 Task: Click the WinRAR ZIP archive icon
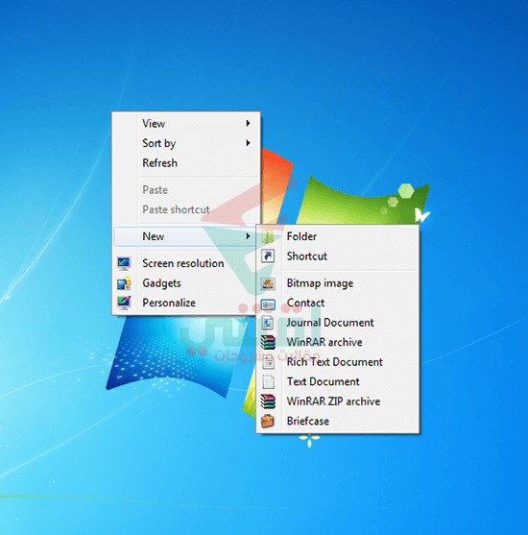coord(268,401)
